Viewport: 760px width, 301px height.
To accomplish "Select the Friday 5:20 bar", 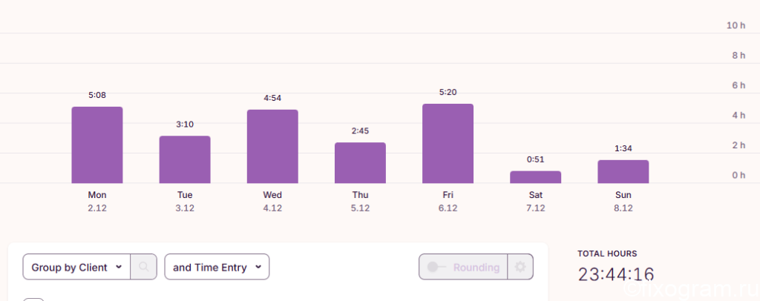I will (448, 144).
